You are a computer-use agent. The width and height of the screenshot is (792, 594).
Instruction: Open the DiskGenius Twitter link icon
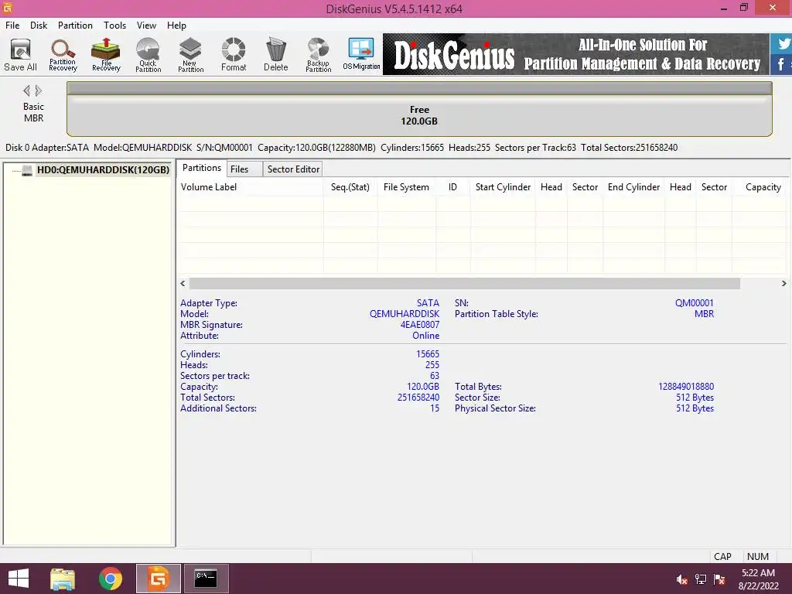[783, 44]
